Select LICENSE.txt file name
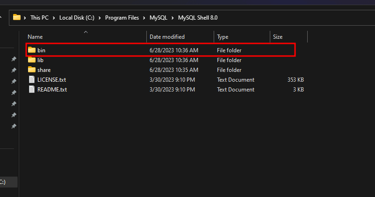Screen dimensions: 375x197 [51, 79]
